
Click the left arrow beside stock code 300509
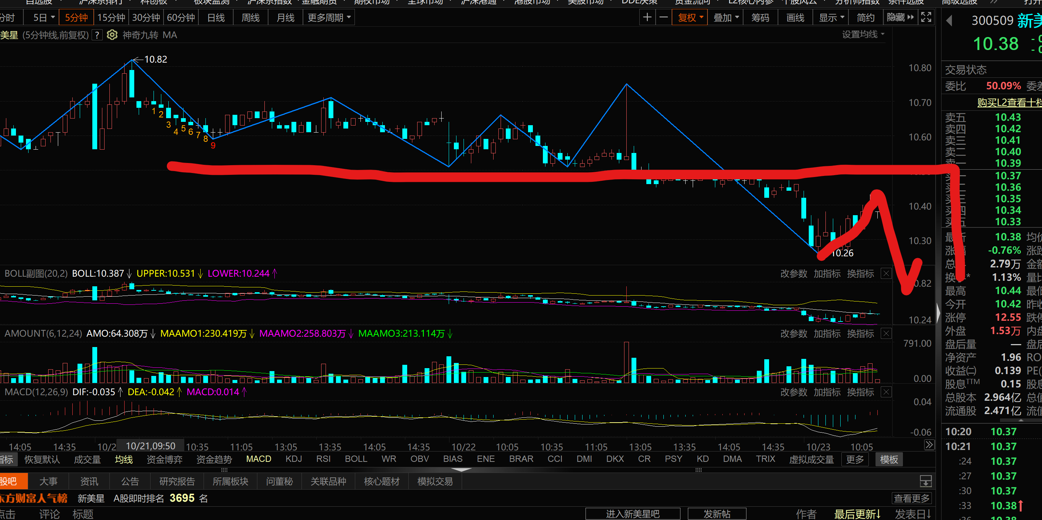[949, 21]
